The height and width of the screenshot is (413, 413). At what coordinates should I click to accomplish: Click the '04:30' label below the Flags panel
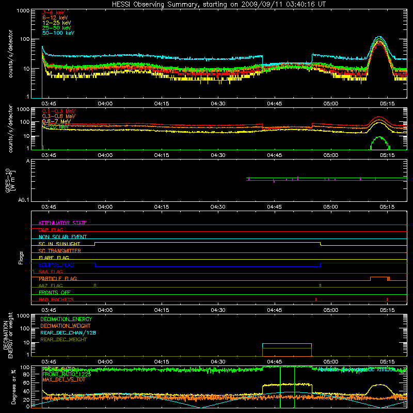click(218, 310)
